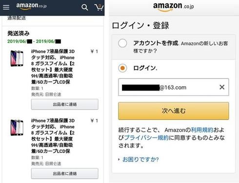Click second 出品者に連絡 button
This screenshot has width=239, height=183.
coord(65,174)
